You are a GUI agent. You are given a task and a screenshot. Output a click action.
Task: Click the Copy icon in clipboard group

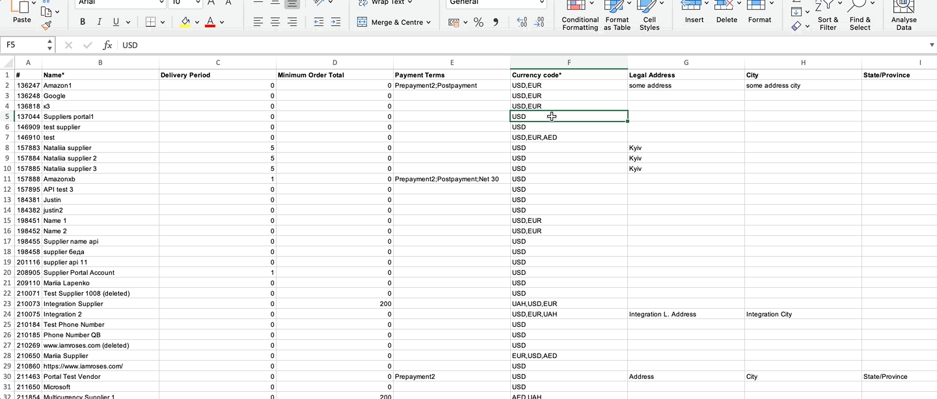click(x=46, y=11)
